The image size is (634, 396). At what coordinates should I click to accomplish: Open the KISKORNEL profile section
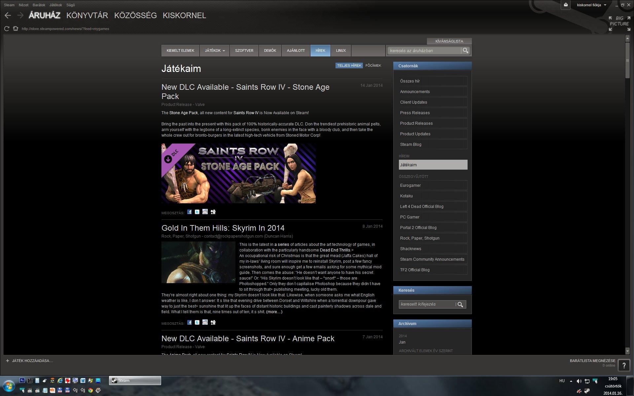tap(184, 16)
